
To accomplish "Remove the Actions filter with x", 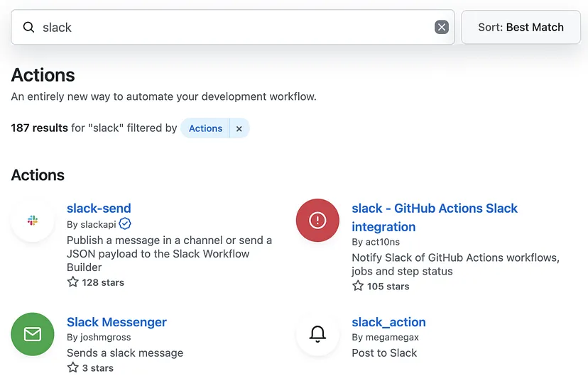I will (239, 128).
